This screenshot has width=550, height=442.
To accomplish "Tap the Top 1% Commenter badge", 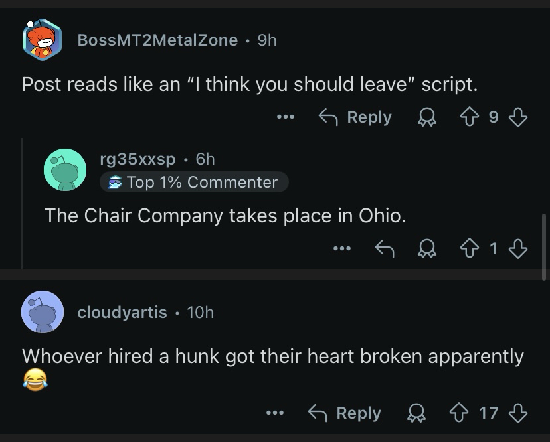I will (x=194, y=182).
